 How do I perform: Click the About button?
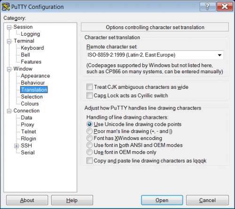tap(27, 200)
